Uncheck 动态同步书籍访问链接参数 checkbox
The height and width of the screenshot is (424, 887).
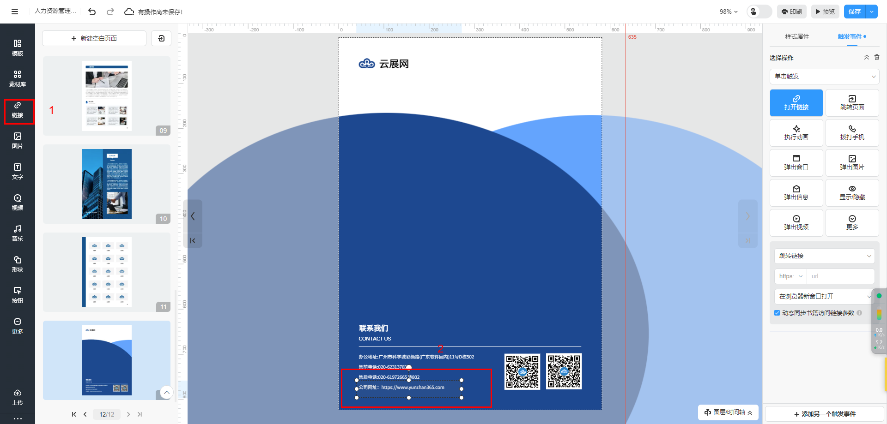[x=777, y=313]
